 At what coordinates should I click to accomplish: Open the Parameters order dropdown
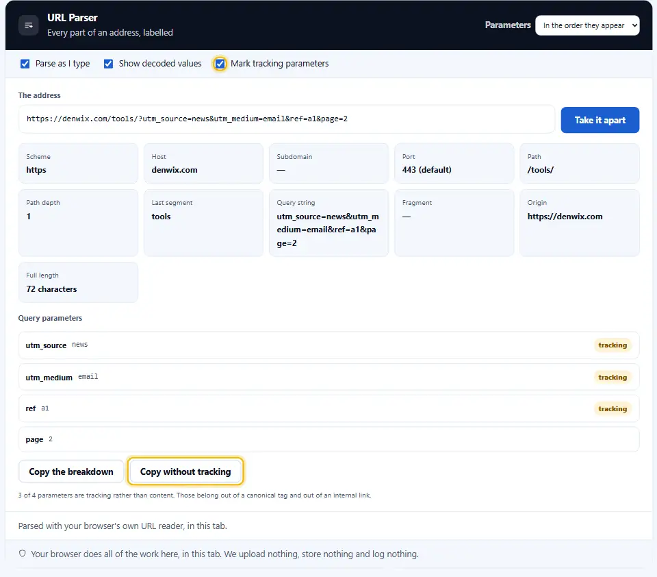pos(587,25)
